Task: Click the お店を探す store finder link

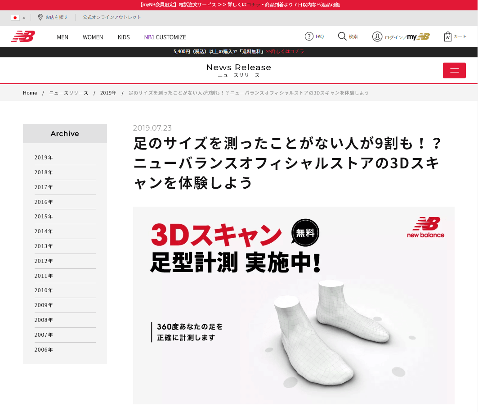Action: click(x=57, y=17)
